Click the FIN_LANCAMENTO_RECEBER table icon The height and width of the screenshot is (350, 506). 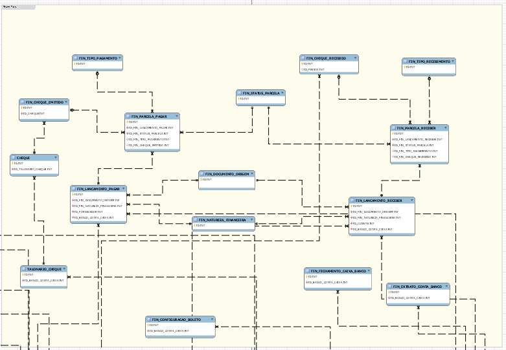[352, 200]
